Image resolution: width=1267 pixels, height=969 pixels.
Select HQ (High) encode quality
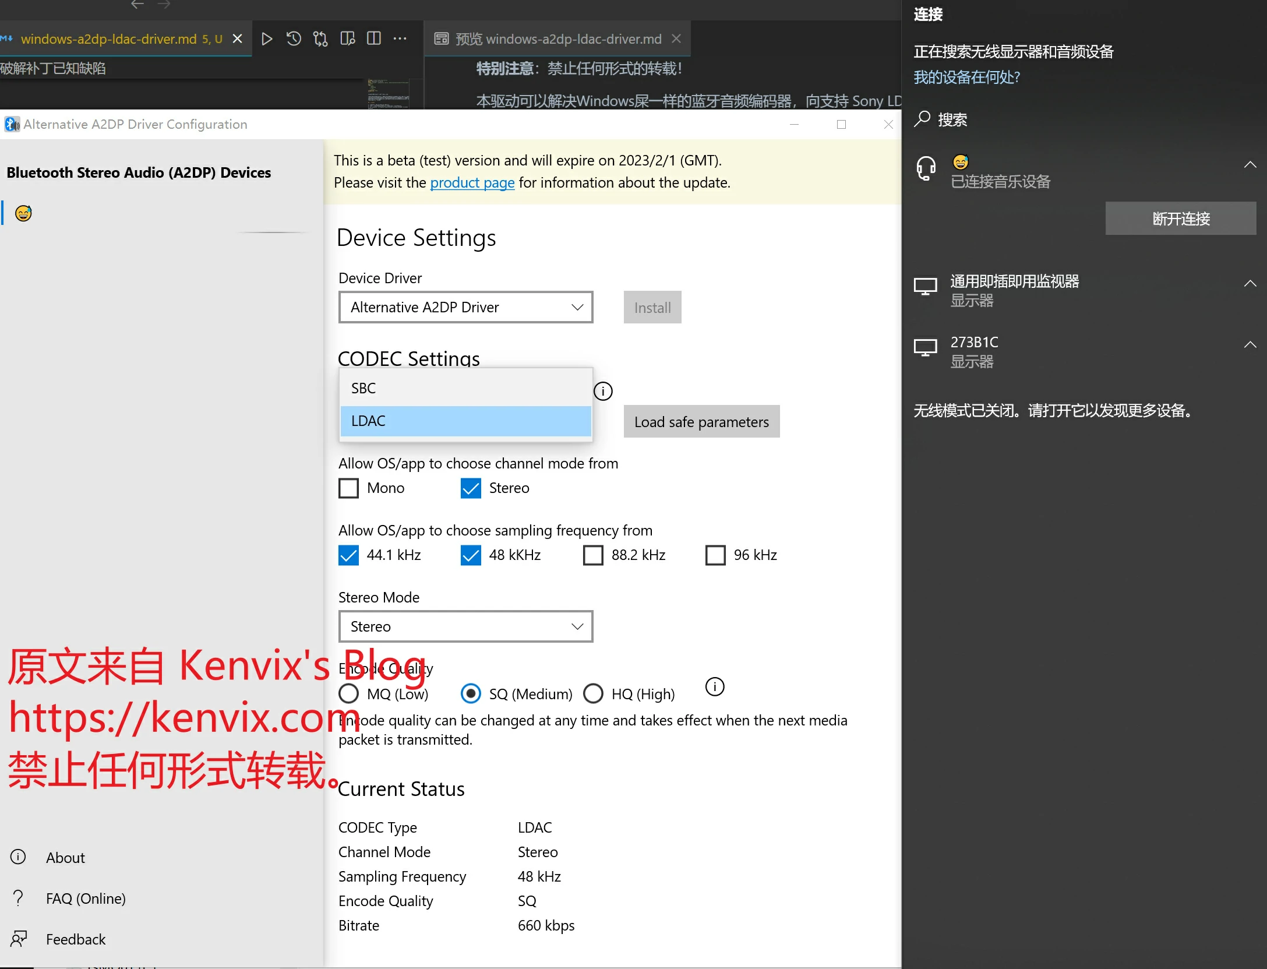pyautogui.click(x=593, y=693)
